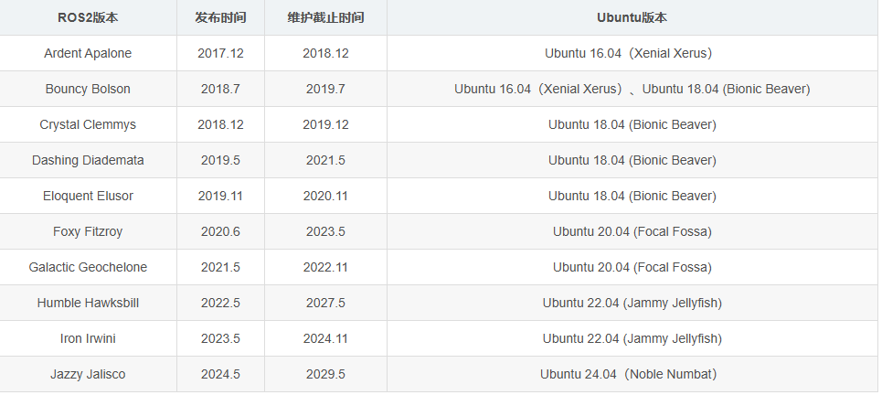Image resolution: width=882 pixels, height=395 pixels.
Task: Select the Iron Irwini cell
Action: [x=88, y=338]
